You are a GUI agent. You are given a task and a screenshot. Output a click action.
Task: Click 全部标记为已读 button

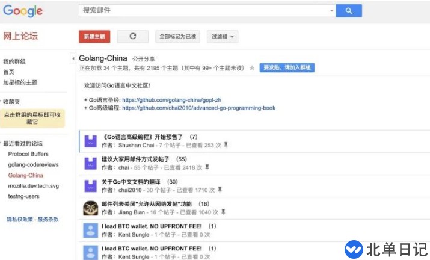[x=177, y=37]
